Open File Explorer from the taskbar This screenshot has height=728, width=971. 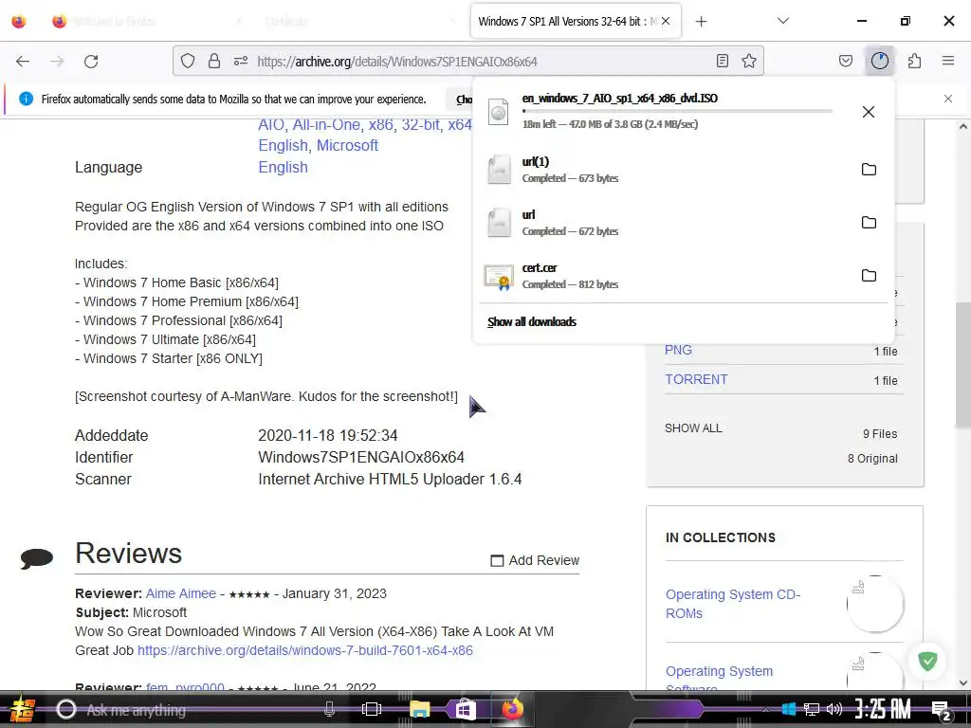[x=419, y=709]
